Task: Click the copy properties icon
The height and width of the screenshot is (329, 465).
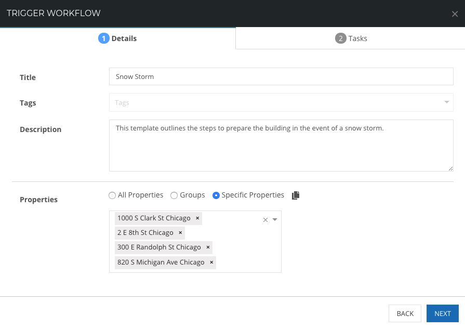Action: click(296, 195)
